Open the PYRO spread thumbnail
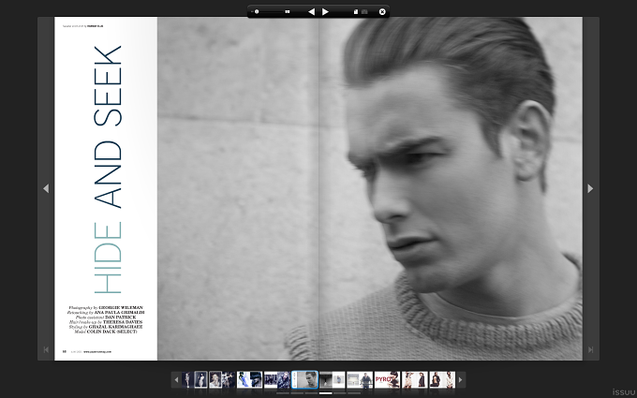This screenshot has width=637, height=398. tap(387, 380)
